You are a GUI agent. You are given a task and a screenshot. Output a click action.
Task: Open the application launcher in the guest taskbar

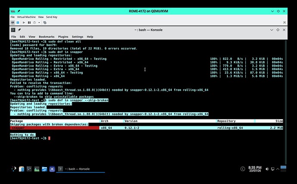tap(14, 169)
